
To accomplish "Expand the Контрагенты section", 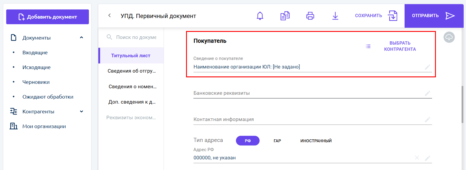I will pos(82,112).
